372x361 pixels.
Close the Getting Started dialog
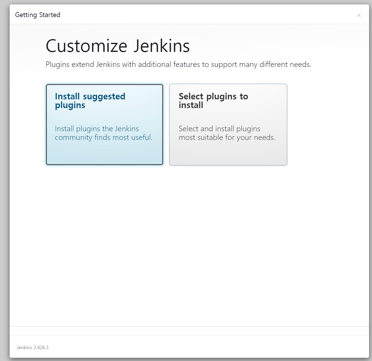click(x=359, y=15)
